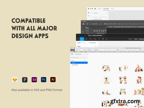Filter for pixel layers in Photoshop Layers panel
The width and height of the screenshot is (144, 108).
click(x=95, y=31)
